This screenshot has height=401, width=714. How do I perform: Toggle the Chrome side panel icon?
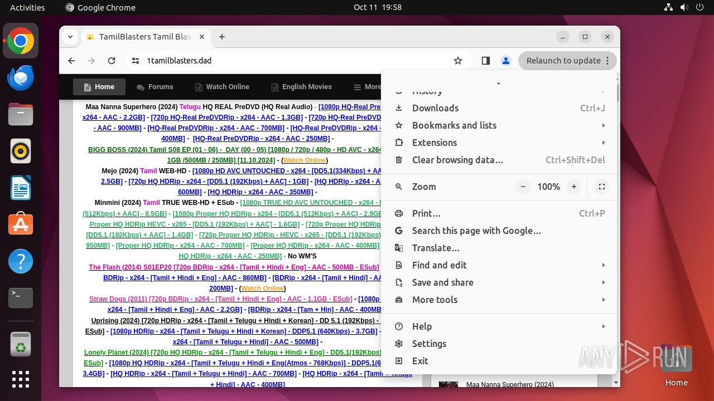click(485, 61)
